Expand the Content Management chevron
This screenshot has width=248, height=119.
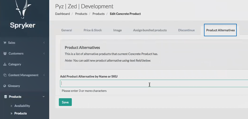(x=44, y=75)
